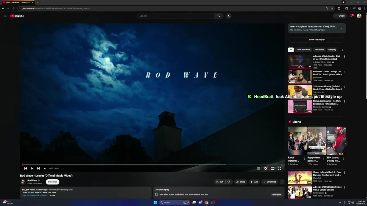Screen dimensions: 367x206
Task: Go to the previous video
Action: tap(26, 169)
